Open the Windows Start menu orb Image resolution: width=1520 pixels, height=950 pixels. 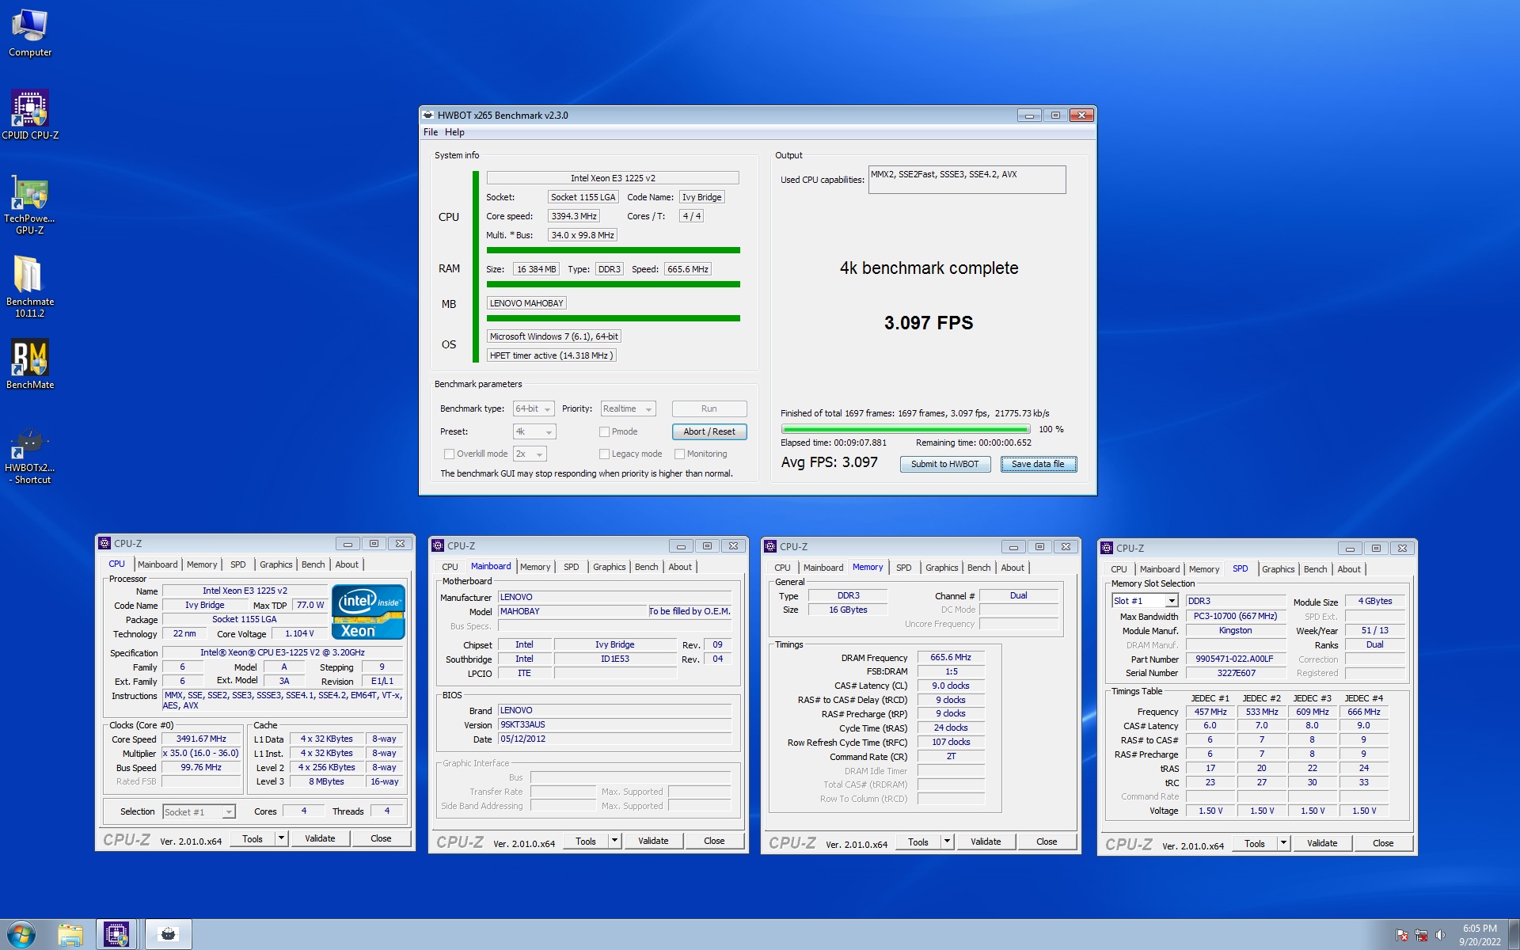pyautogui.click(x=21, y=935)
